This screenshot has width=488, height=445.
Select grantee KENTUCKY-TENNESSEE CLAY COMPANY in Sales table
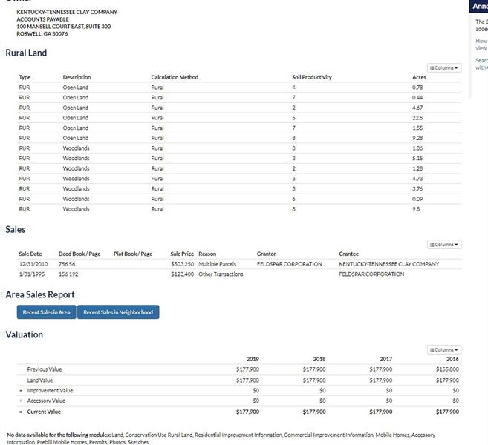(x=388, y=264)
